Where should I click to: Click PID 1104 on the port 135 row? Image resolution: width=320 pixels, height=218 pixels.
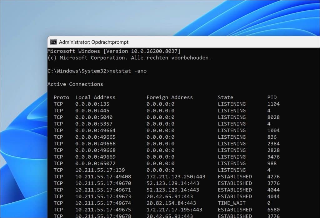tap(273, 104)
